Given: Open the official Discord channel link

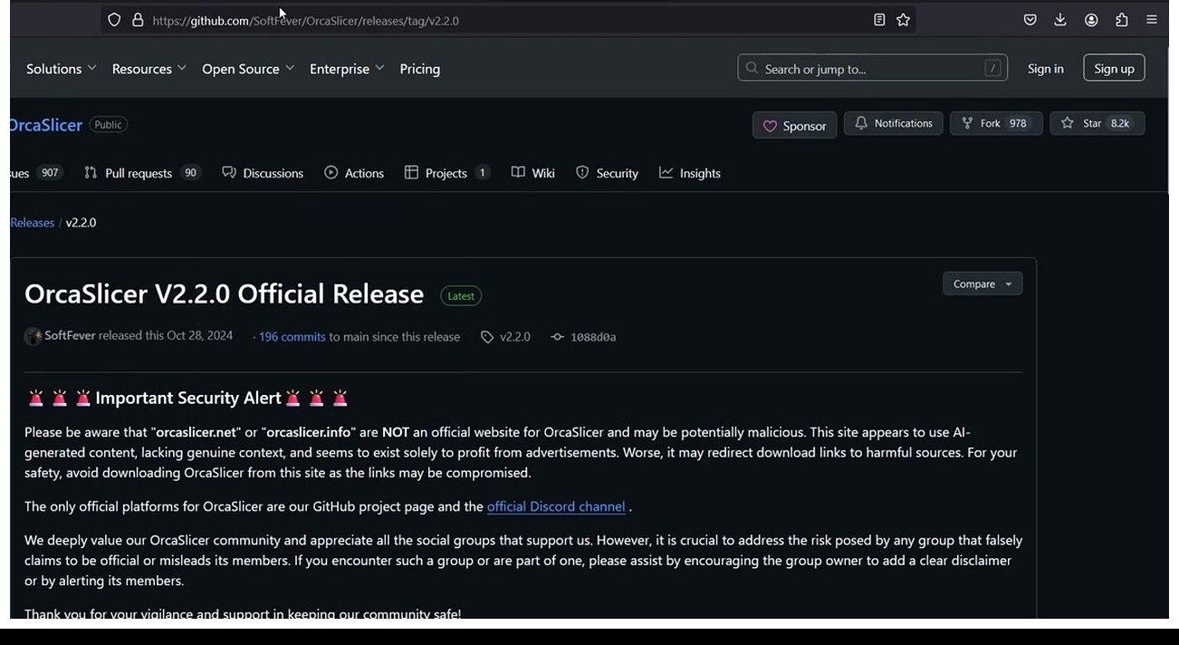Looking at the screenshot, I should (556, 506).
